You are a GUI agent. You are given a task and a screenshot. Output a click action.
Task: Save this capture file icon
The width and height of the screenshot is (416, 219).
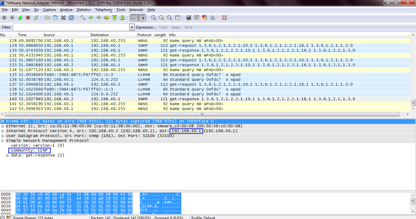pyautogui.click(x=55, y=18)
